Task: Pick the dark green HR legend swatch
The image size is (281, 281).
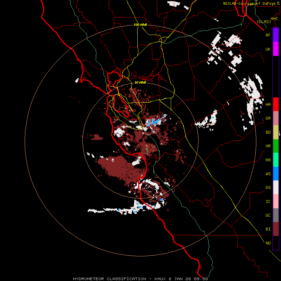Action: click(276, 146)
